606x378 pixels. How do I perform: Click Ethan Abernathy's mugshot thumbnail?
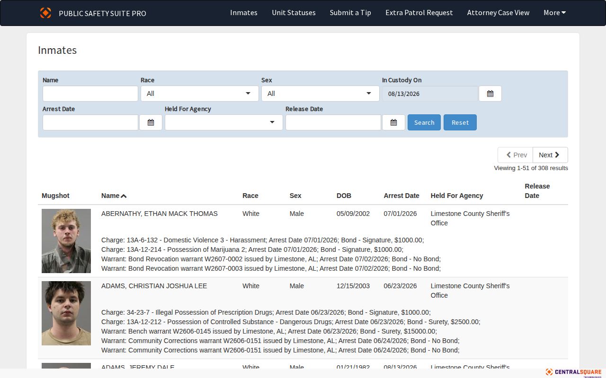pyautogui.click(x=66, y=241)
